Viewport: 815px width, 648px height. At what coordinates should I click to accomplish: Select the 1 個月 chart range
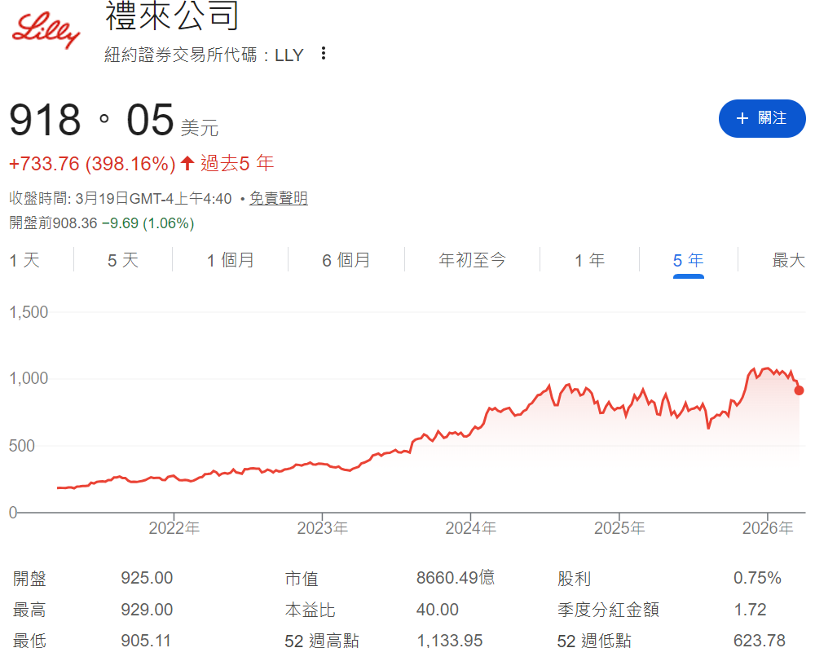tap(230, 259)
